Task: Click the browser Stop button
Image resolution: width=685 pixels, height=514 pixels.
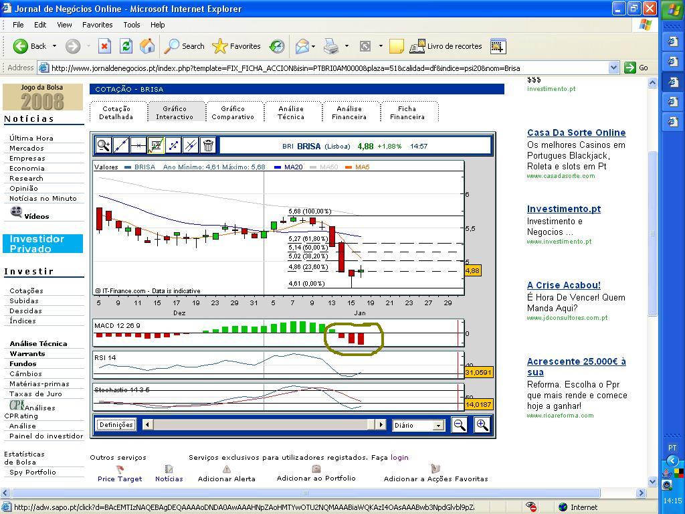Action: 104,46
